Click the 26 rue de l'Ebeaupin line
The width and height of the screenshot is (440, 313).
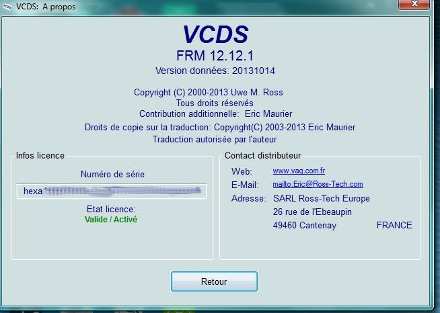pyautogui.click(x=312, y=212)
